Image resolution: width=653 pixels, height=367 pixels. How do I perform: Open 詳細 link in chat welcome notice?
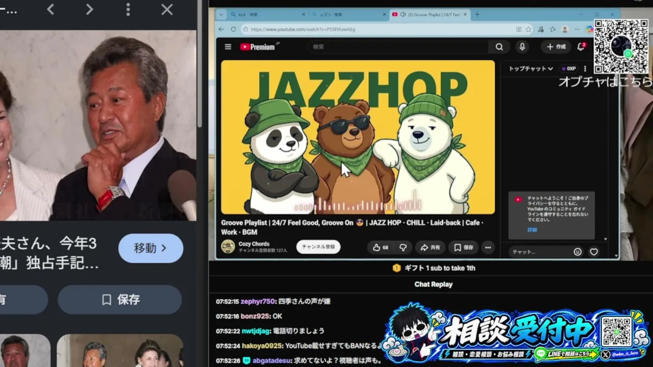pos(532,230)
